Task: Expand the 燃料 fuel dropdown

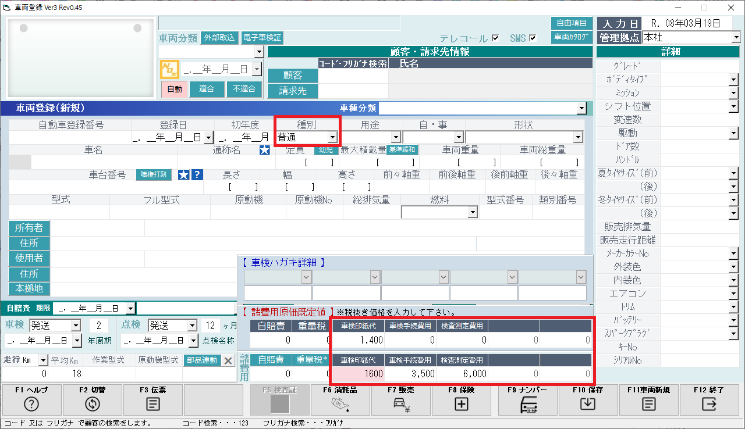Action: coord(473,213)
